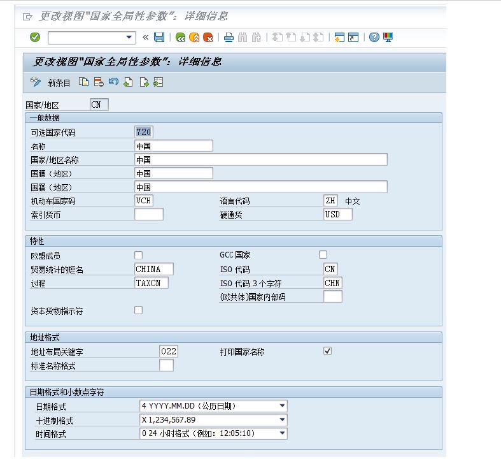Click the 机动车国家码 field VCH

(x=143, y=201)
